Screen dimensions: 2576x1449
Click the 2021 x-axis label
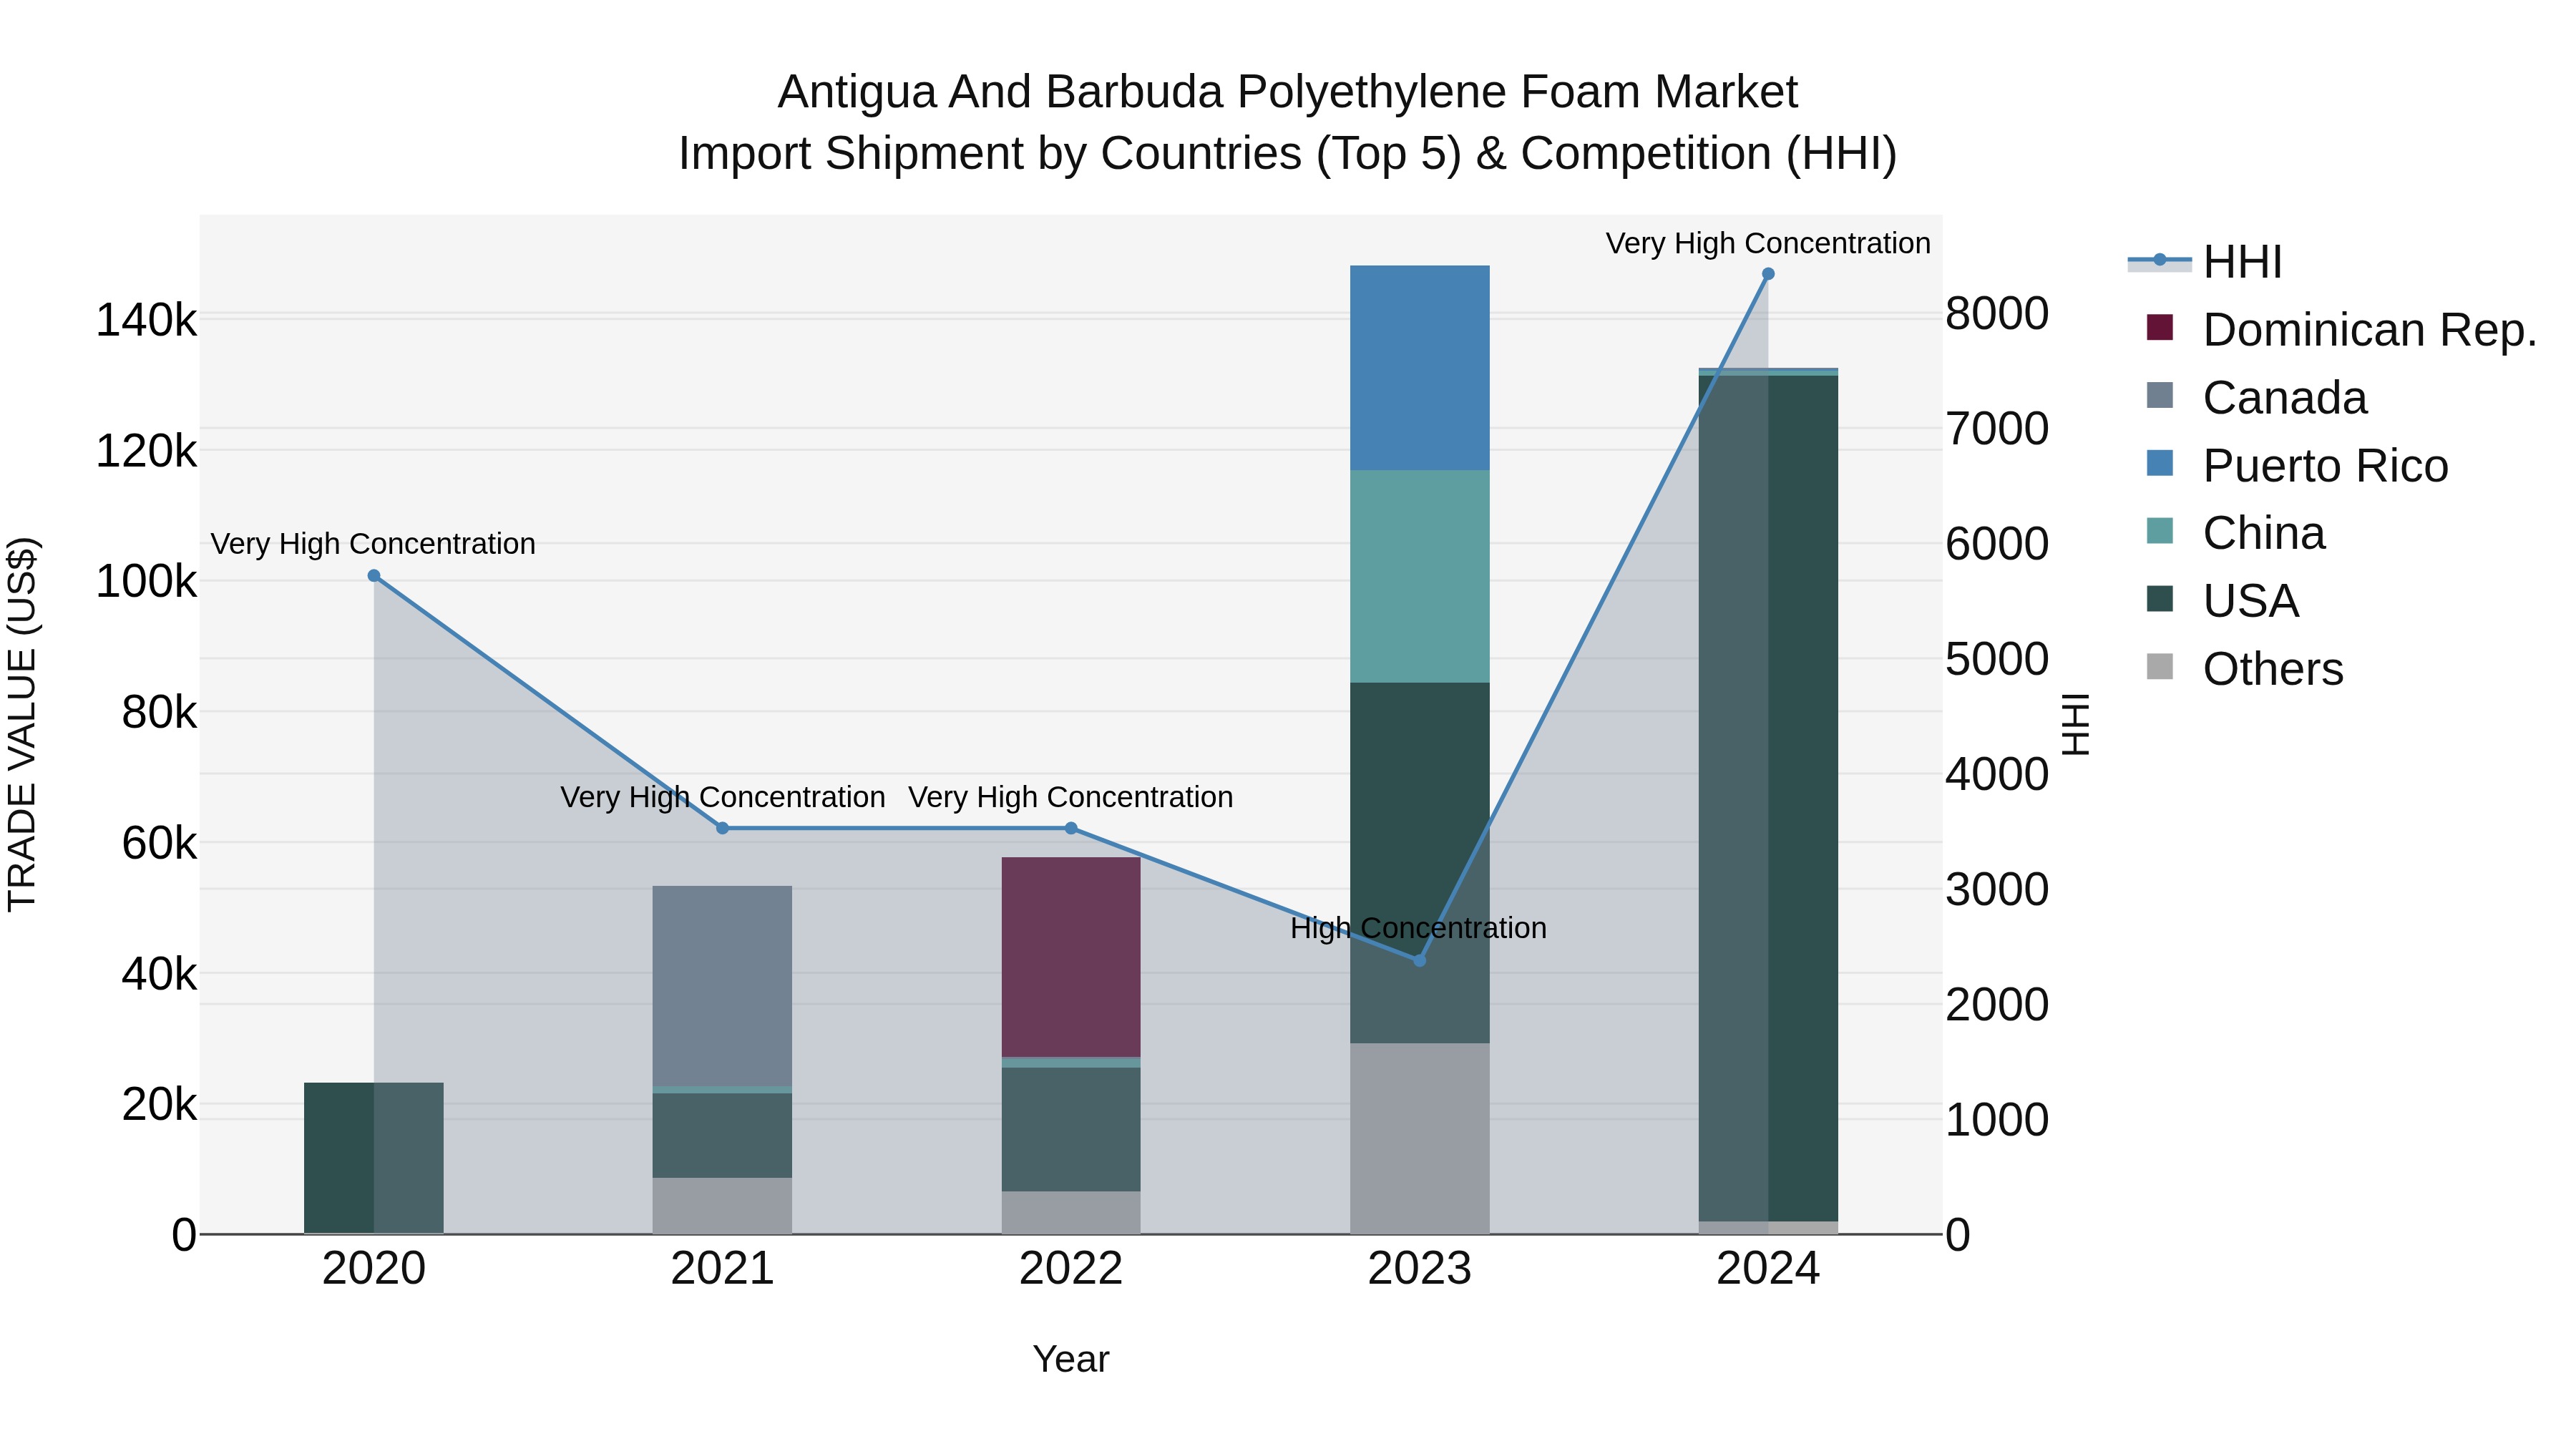pos(723,1269)
